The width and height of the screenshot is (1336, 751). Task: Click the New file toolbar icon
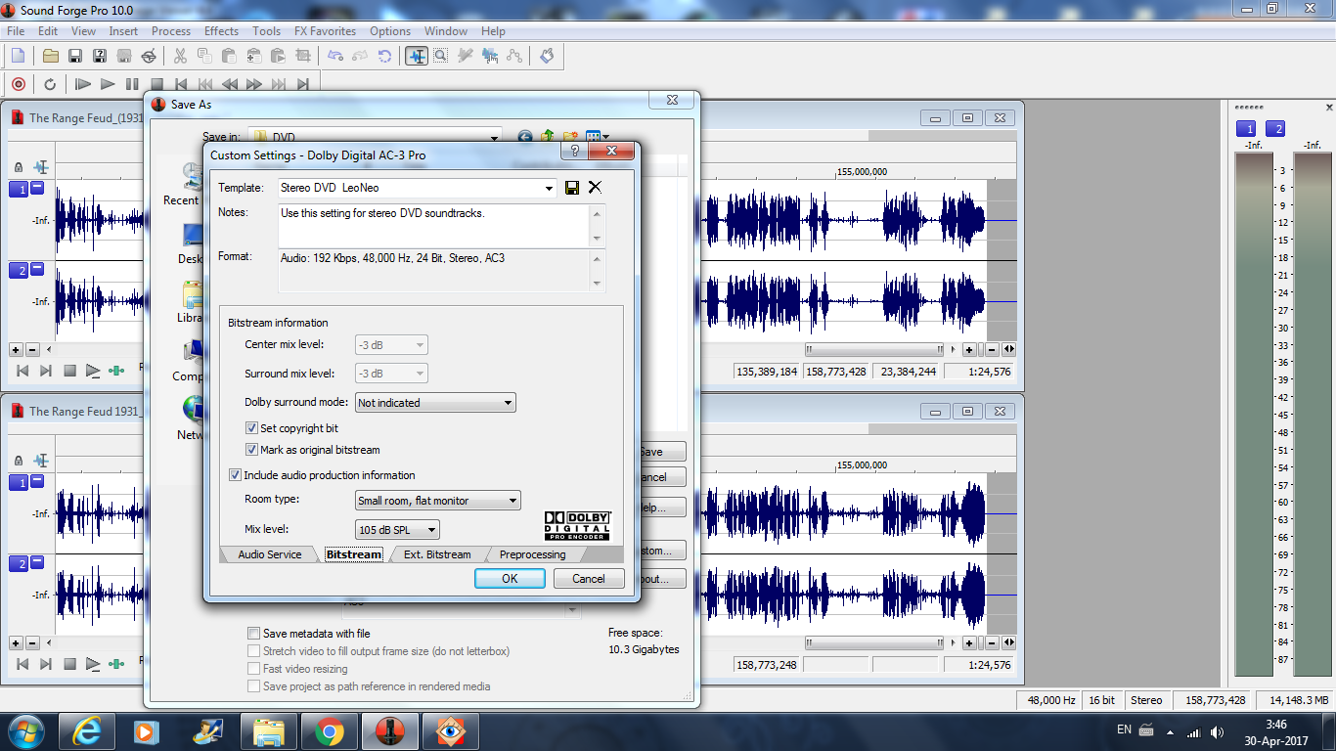coord(18,56)
